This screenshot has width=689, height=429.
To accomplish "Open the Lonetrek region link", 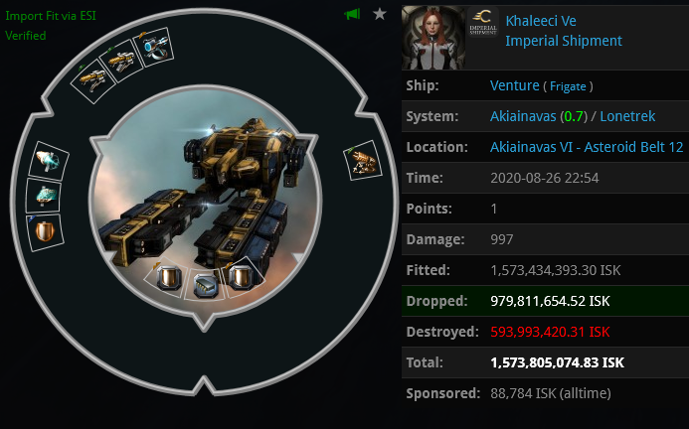I will coord(627,116).
